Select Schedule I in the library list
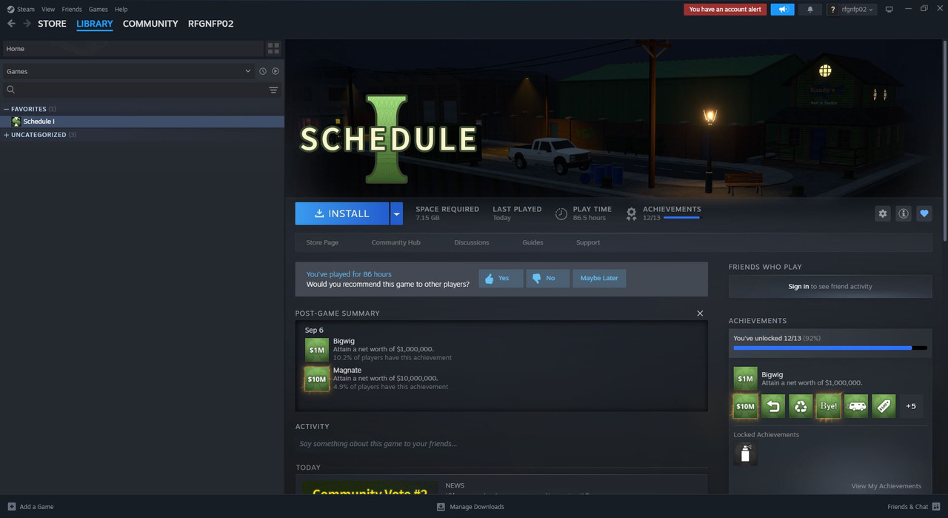The height and width of the screenshot is (518, 948). [x=142, y=122]
